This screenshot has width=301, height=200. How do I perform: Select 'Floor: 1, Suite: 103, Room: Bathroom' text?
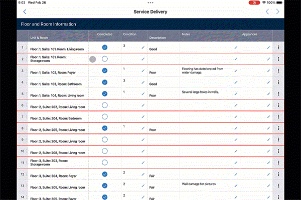(56, 84)
